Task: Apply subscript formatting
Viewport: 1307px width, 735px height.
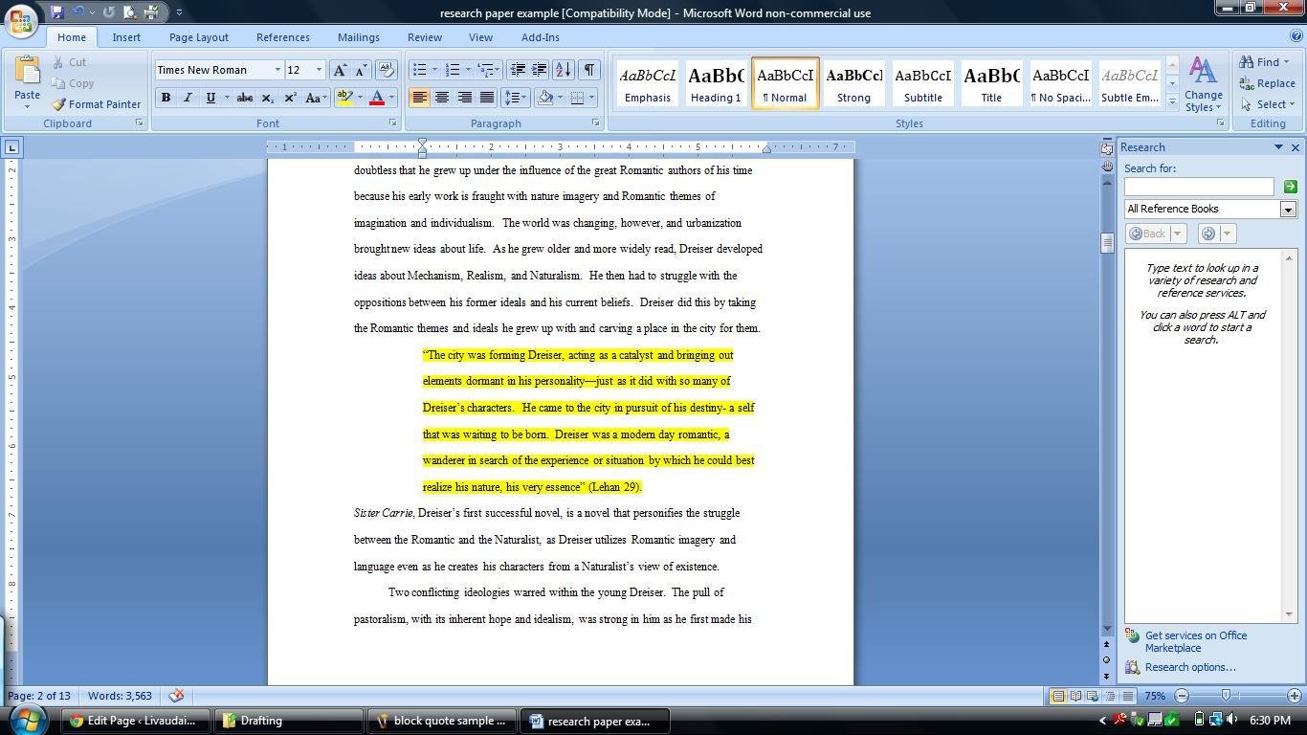Action: click(x=268, y=98)
